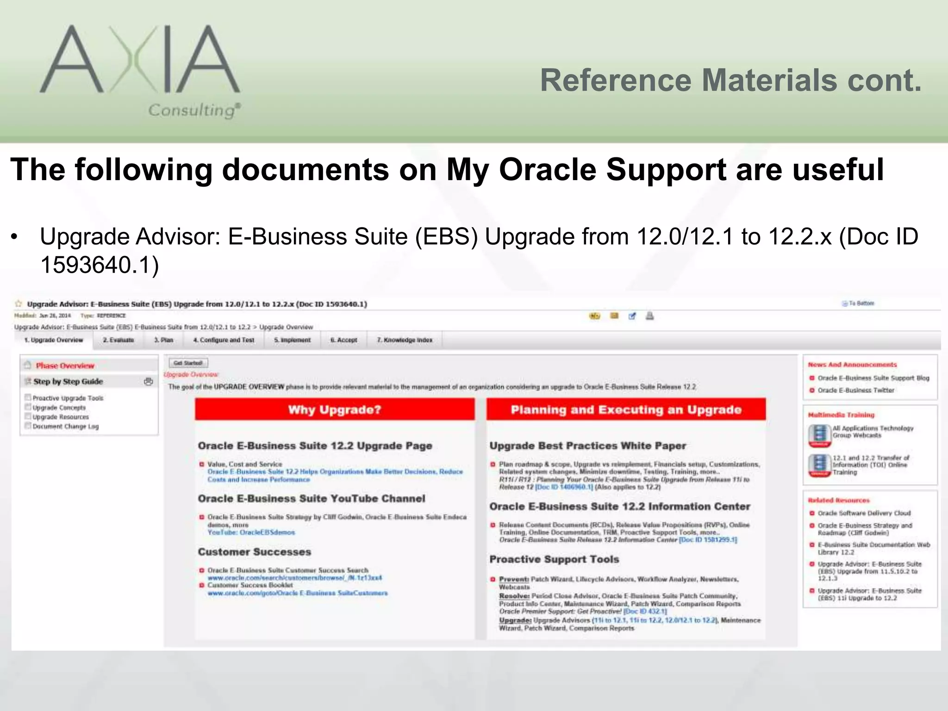
Task: Click the email document envelope icon
Action: (x=614, y=316)
